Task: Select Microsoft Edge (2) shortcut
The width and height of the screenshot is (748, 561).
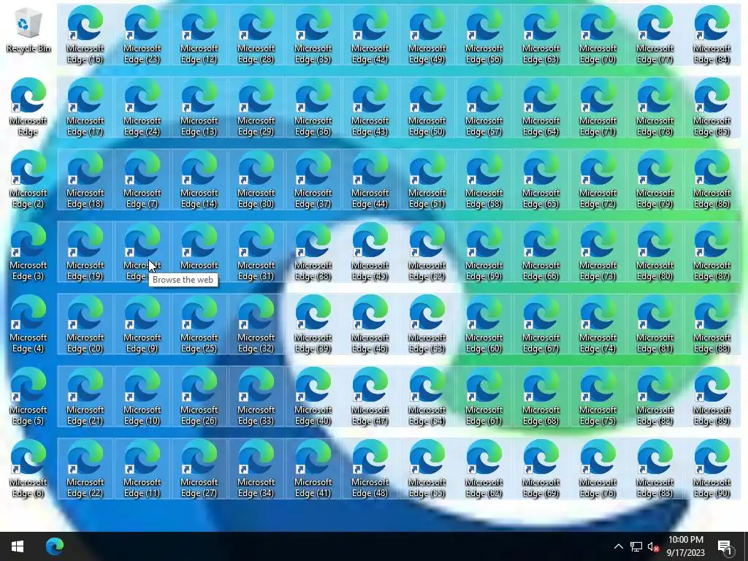Action: coord(28,180)
